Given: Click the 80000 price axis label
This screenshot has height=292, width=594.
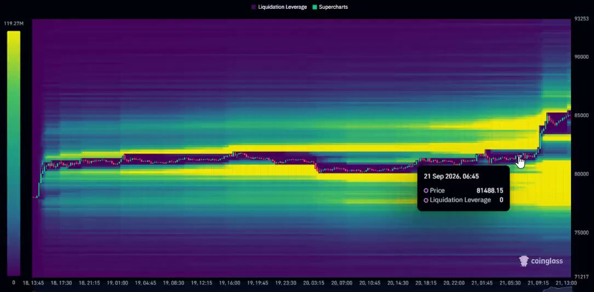Looking at the screenshot, I should (x=581, y=174).
